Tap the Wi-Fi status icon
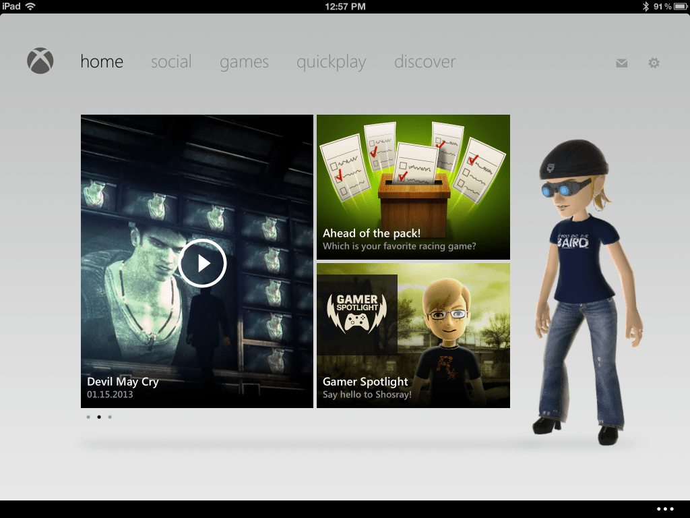 30,6
